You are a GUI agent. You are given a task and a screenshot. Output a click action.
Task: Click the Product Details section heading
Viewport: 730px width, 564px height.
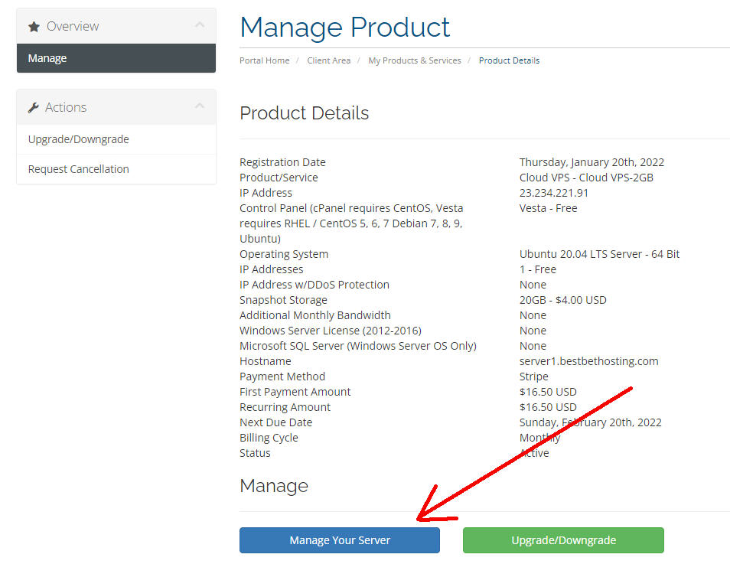point(304,113)
